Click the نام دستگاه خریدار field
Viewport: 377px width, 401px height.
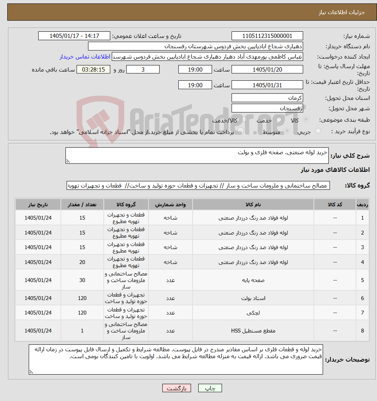(196, 46)
